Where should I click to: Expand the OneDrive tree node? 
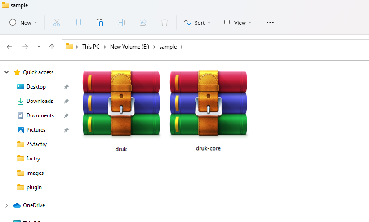[x=6, y=205]
